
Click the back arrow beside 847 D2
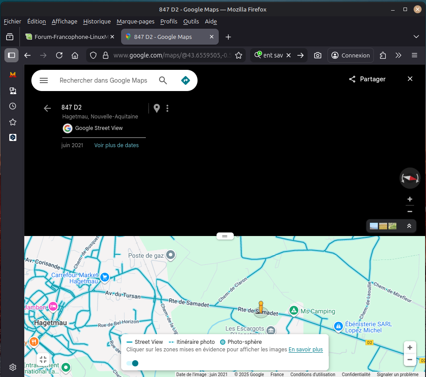click(x=47, y=108)
